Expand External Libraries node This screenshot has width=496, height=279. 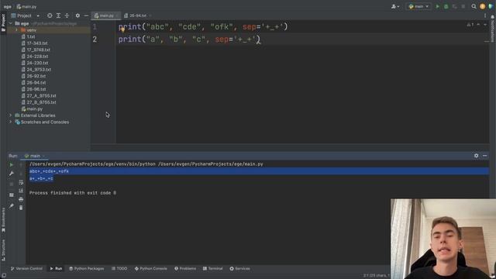point(10,115)
